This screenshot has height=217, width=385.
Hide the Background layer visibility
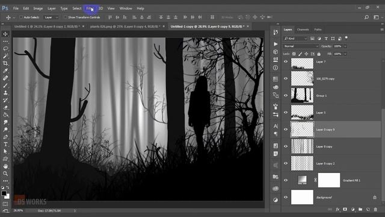coord(286,197)
